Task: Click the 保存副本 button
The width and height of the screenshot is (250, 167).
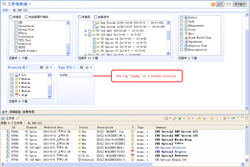Action: click(240, 4)
